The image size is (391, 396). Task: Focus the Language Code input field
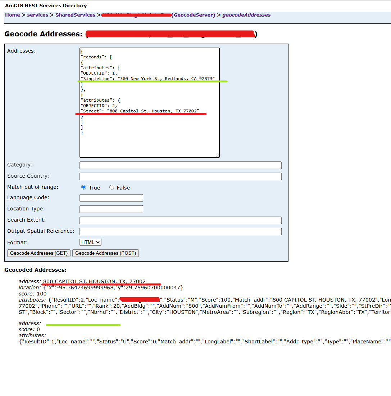click(x=111, y=198)
